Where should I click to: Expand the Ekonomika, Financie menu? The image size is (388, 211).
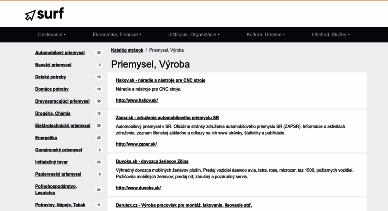coord(117,35)
